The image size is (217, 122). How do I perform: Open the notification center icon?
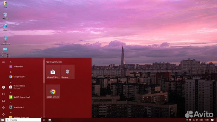pyautogui.click(x=212, y=120)
